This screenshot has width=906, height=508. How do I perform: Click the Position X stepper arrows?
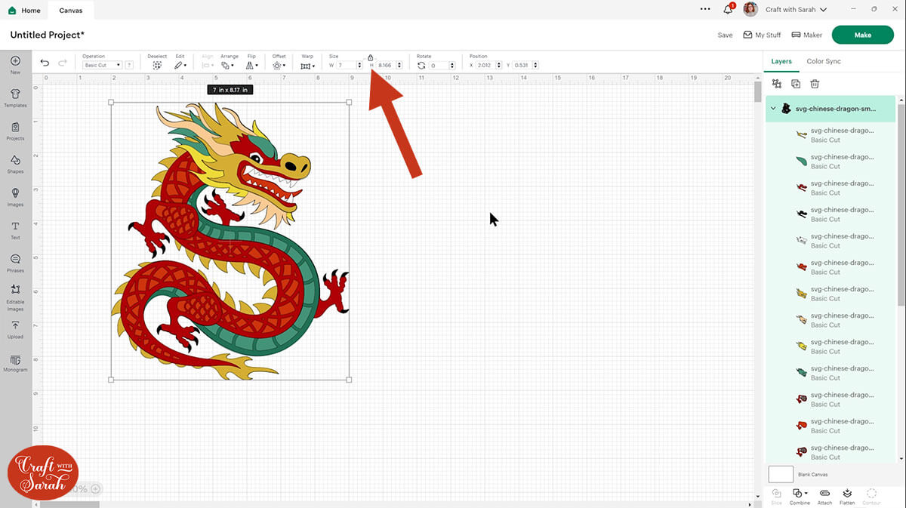pos(499,66)
